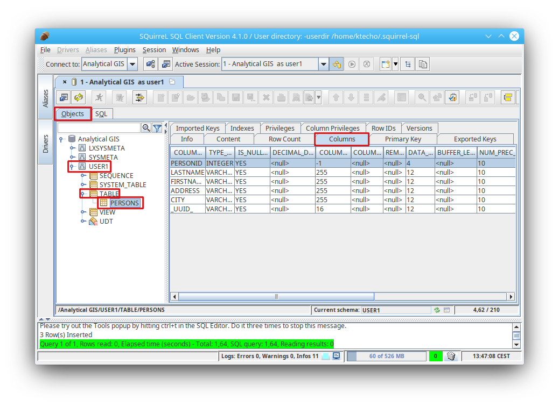Click the printer icon in session toolbar
Viewport: 559px width, 406px height.
click(x=281, y=97)
